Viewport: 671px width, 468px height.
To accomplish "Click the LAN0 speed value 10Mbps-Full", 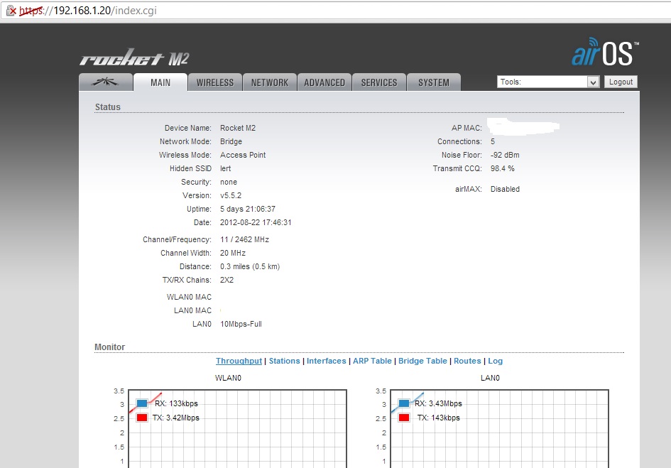I will [x=241, y=324].
